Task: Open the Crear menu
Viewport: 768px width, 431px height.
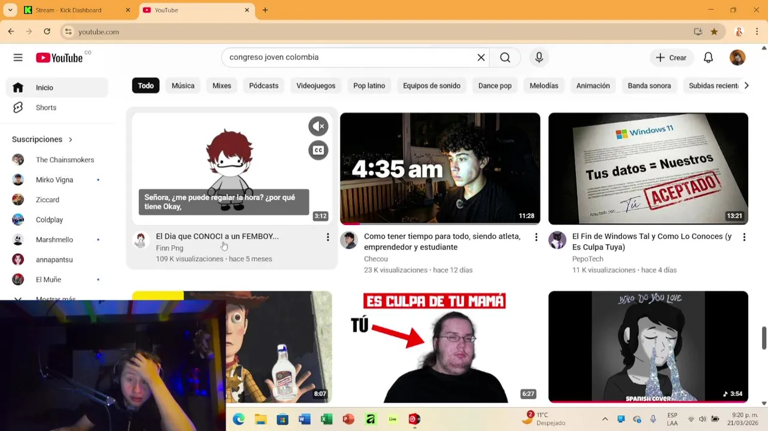Action: [x=671, y=57]
